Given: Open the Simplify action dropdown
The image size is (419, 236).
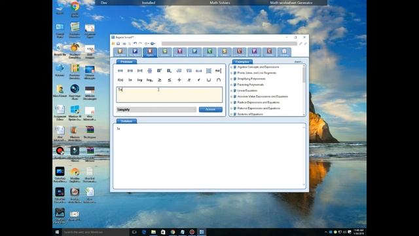Looking at the screenshot, I should tap(156, 109).
